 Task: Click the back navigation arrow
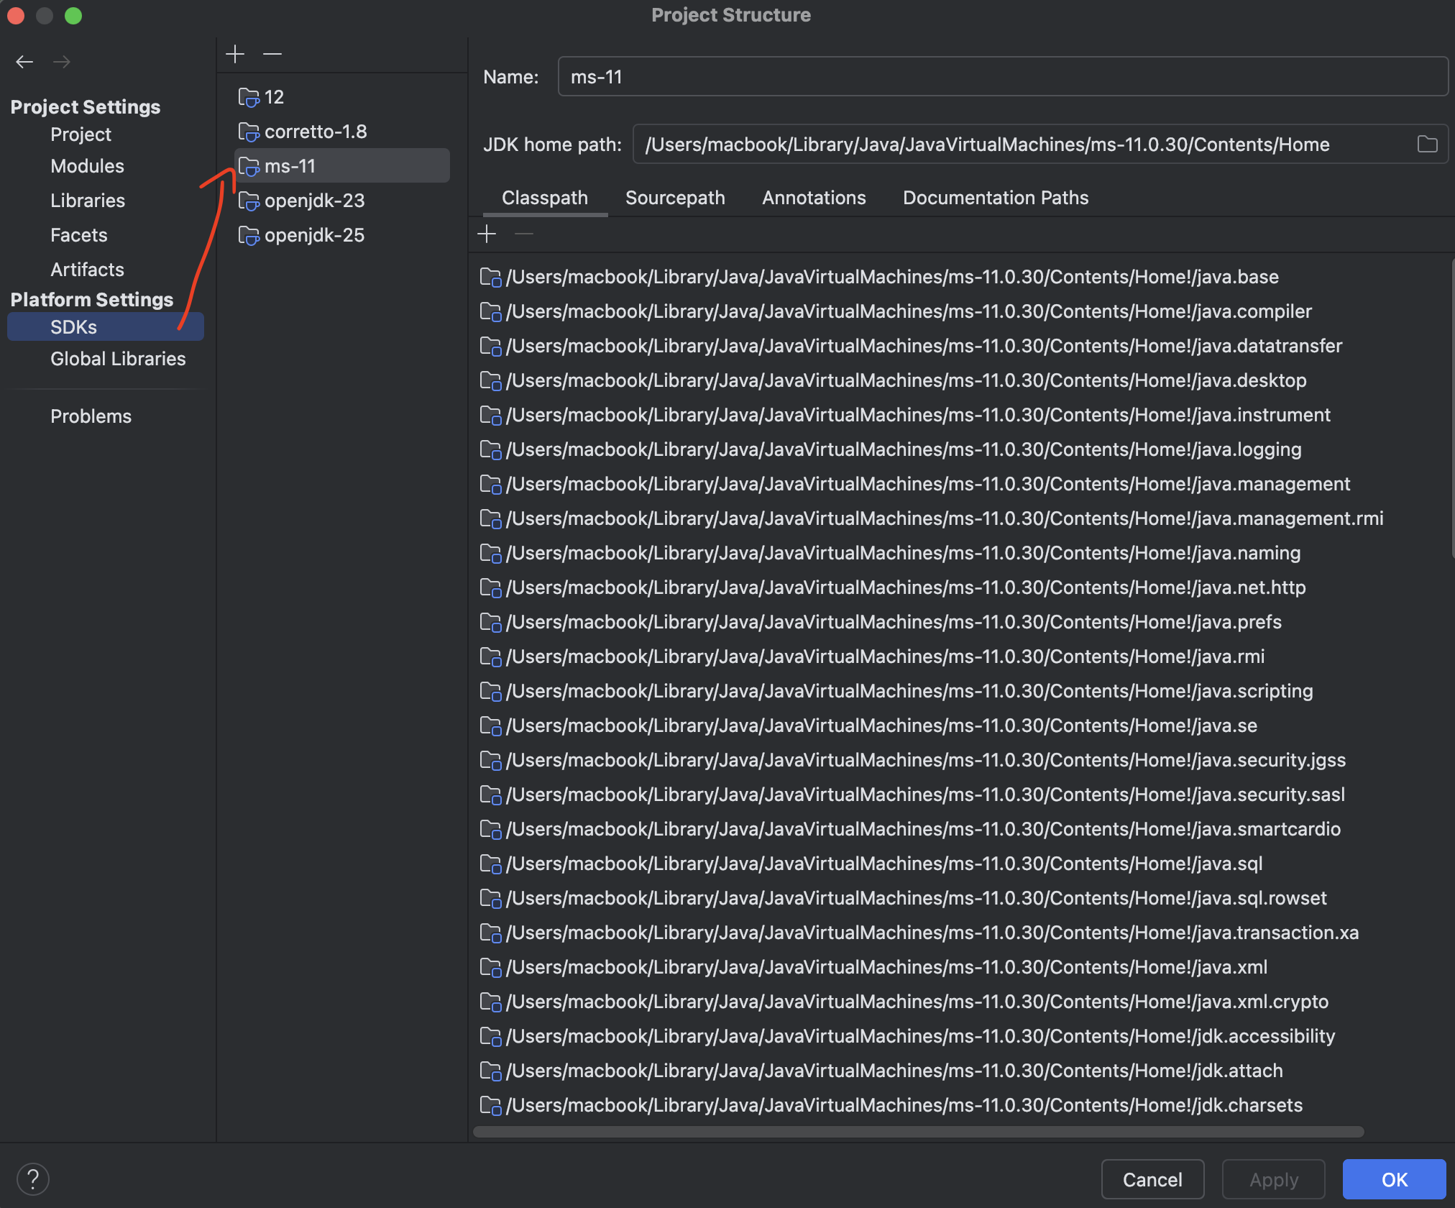[x=24, y=62]
